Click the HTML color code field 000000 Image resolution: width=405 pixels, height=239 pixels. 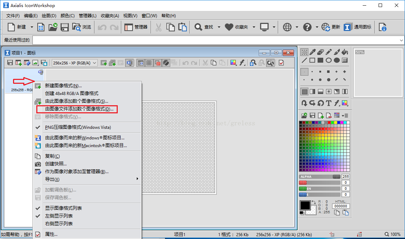341,206
